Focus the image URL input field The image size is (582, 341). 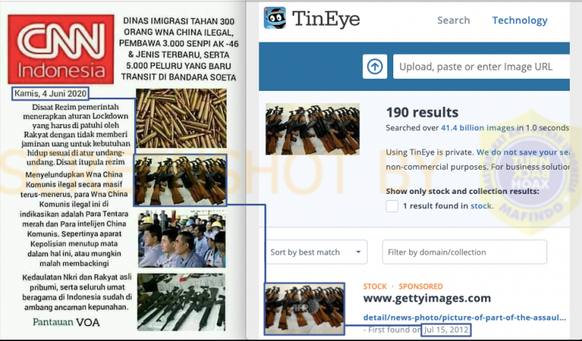[x=481, y=67]
